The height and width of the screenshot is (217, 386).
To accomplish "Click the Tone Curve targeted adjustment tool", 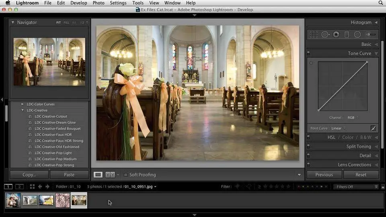I will click(x=311, y=63).
